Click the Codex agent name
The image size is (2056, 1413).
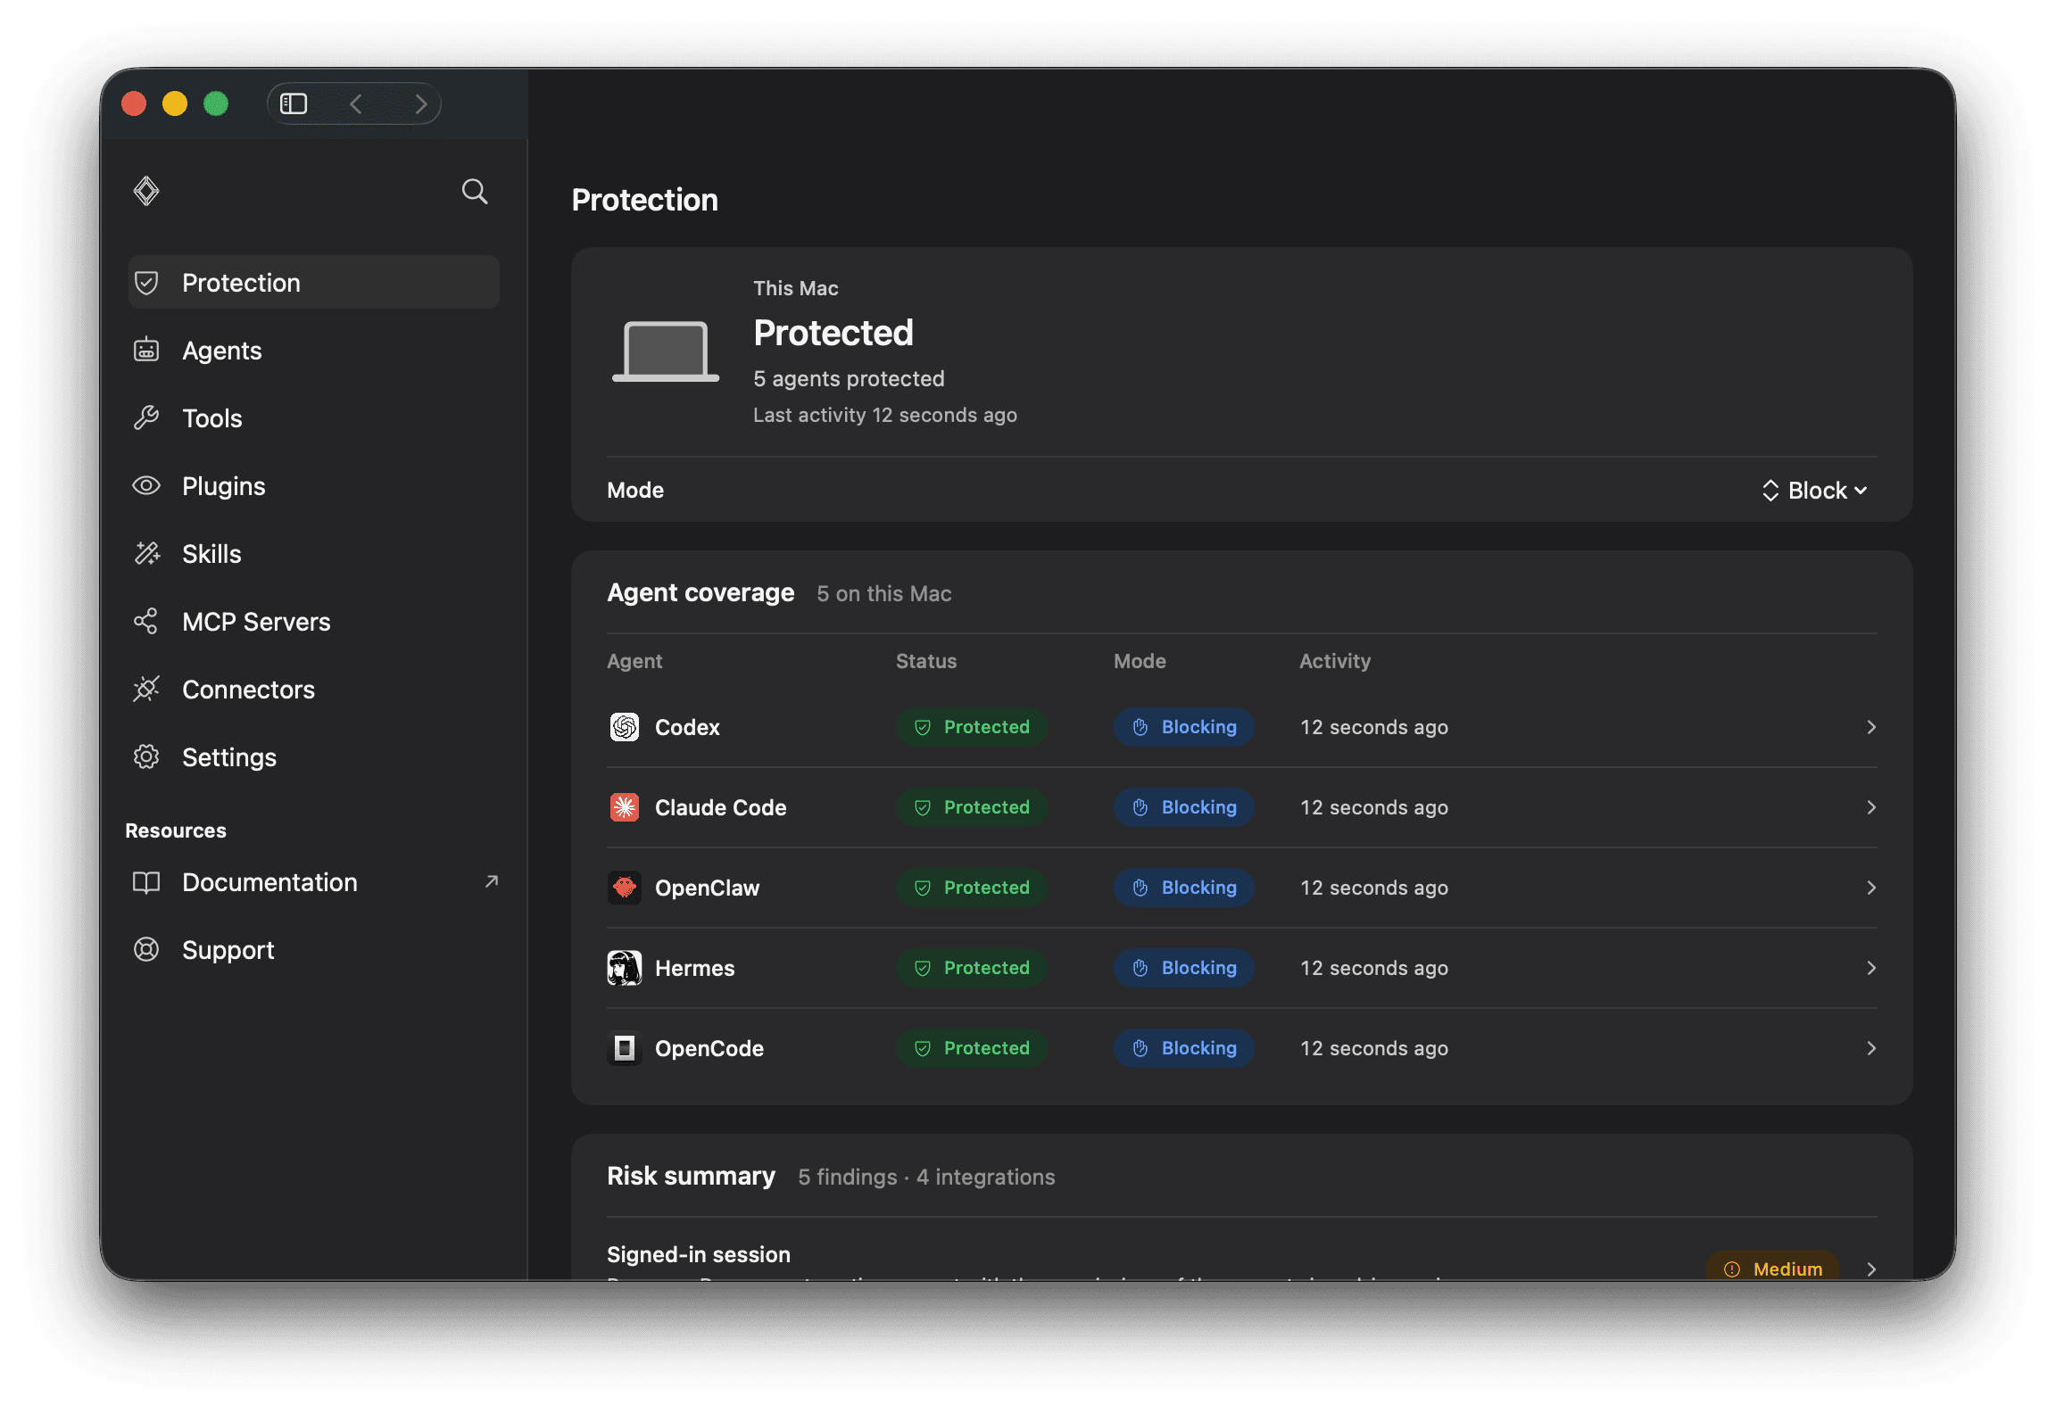[x=687, y=727]
